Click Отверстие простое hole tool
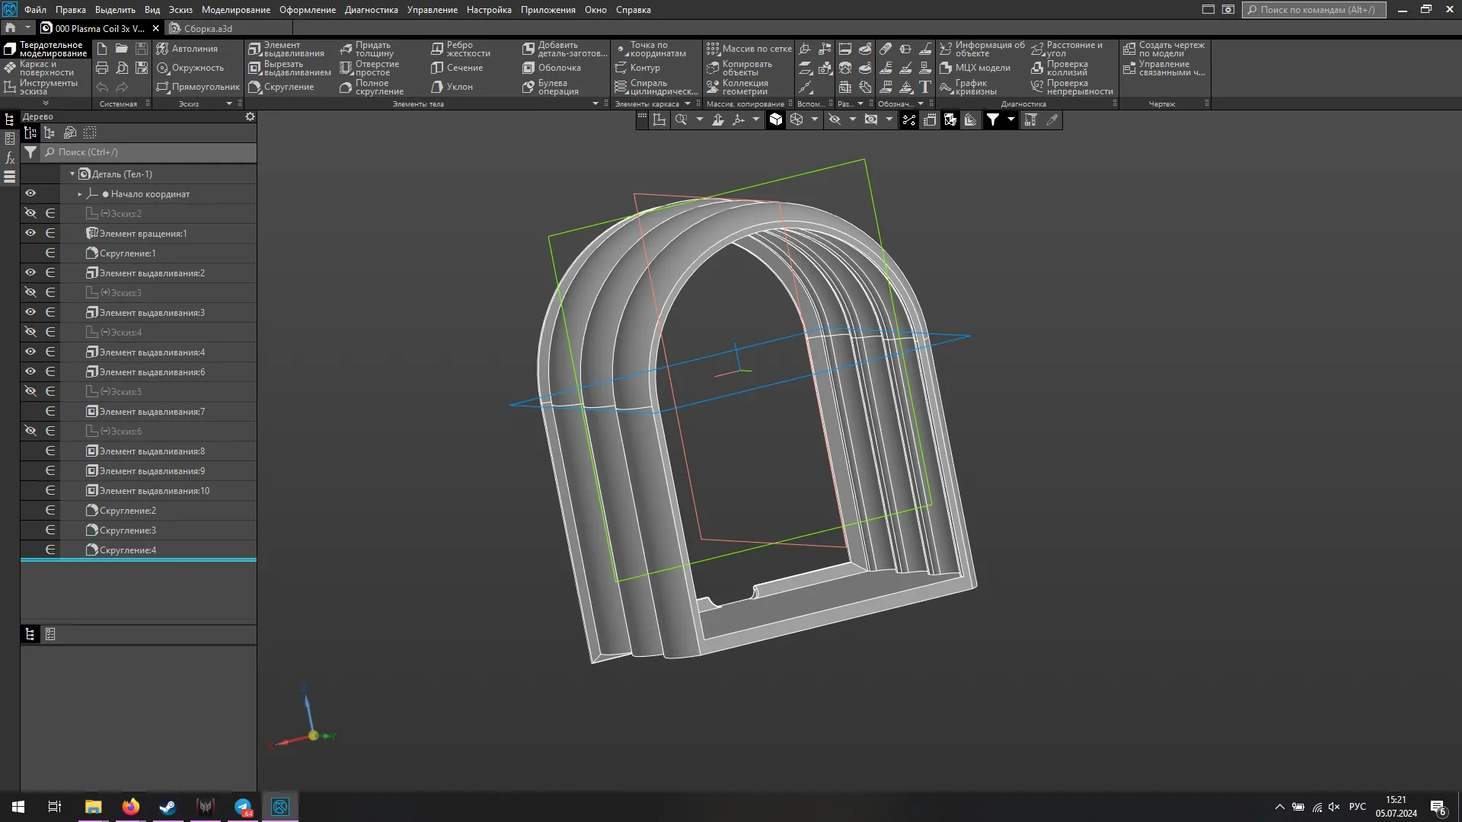The width and height of the screenshot is (1462, 822). click(x=369, y=68)
